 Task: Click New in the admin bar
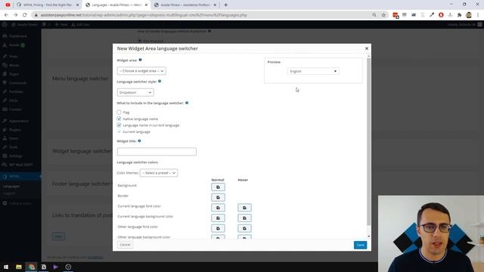pos(61,24)
